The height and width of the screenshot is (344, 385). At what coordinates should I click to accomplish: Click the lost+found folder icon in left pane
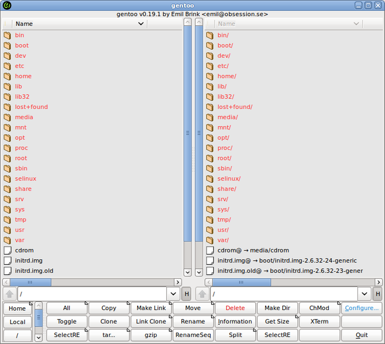tap(7, 107)
